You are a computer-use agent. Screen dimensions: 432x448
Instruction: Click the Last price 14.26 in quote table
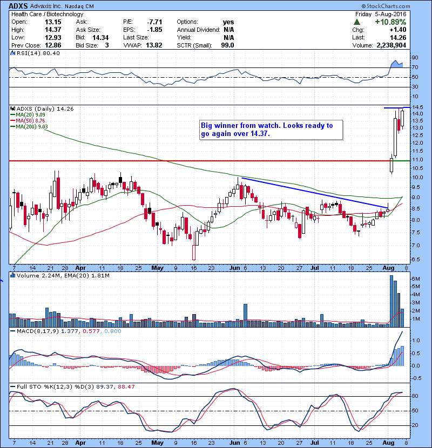click(x=398, y=37)
